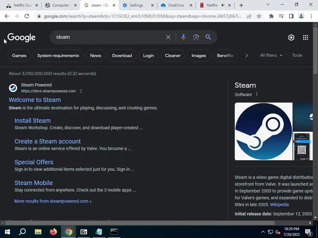The width and height of the screenshot is (318, 238).
Task: Select the Login filter chip
Action: pyautogui.click(x=148, y=55)
